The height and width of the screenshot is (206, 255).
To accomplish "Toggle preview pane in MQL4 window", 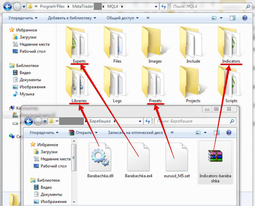I will [232, 18].
